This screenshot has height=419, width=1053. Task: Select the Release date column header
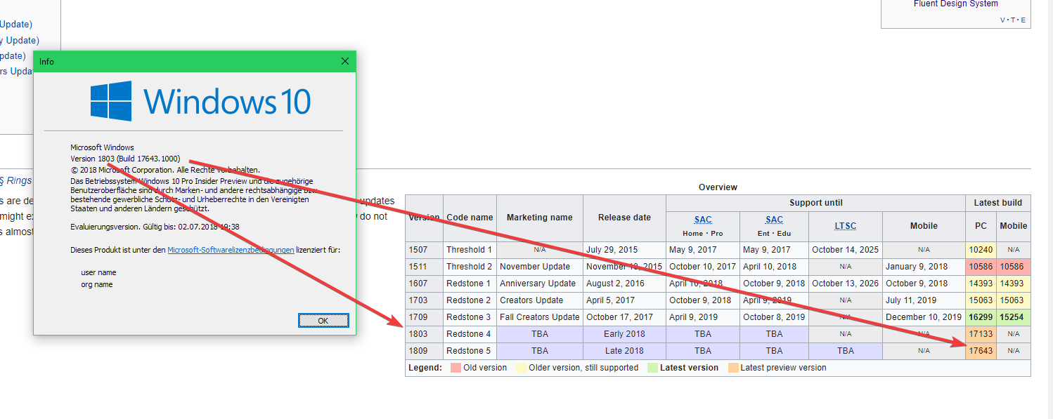click(x=624, y=218)
